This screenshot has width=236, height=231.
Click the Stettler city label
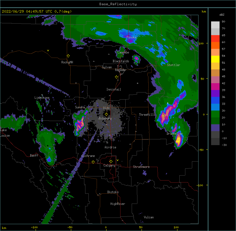pyautogui.click(x=174, y=65)
